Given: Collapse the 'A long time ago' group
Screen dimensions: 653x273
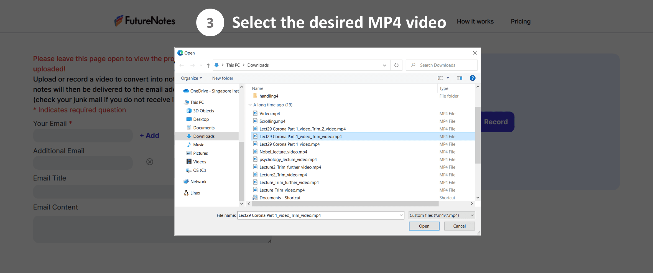Looking at the screenshot, I should click(250, 105).
